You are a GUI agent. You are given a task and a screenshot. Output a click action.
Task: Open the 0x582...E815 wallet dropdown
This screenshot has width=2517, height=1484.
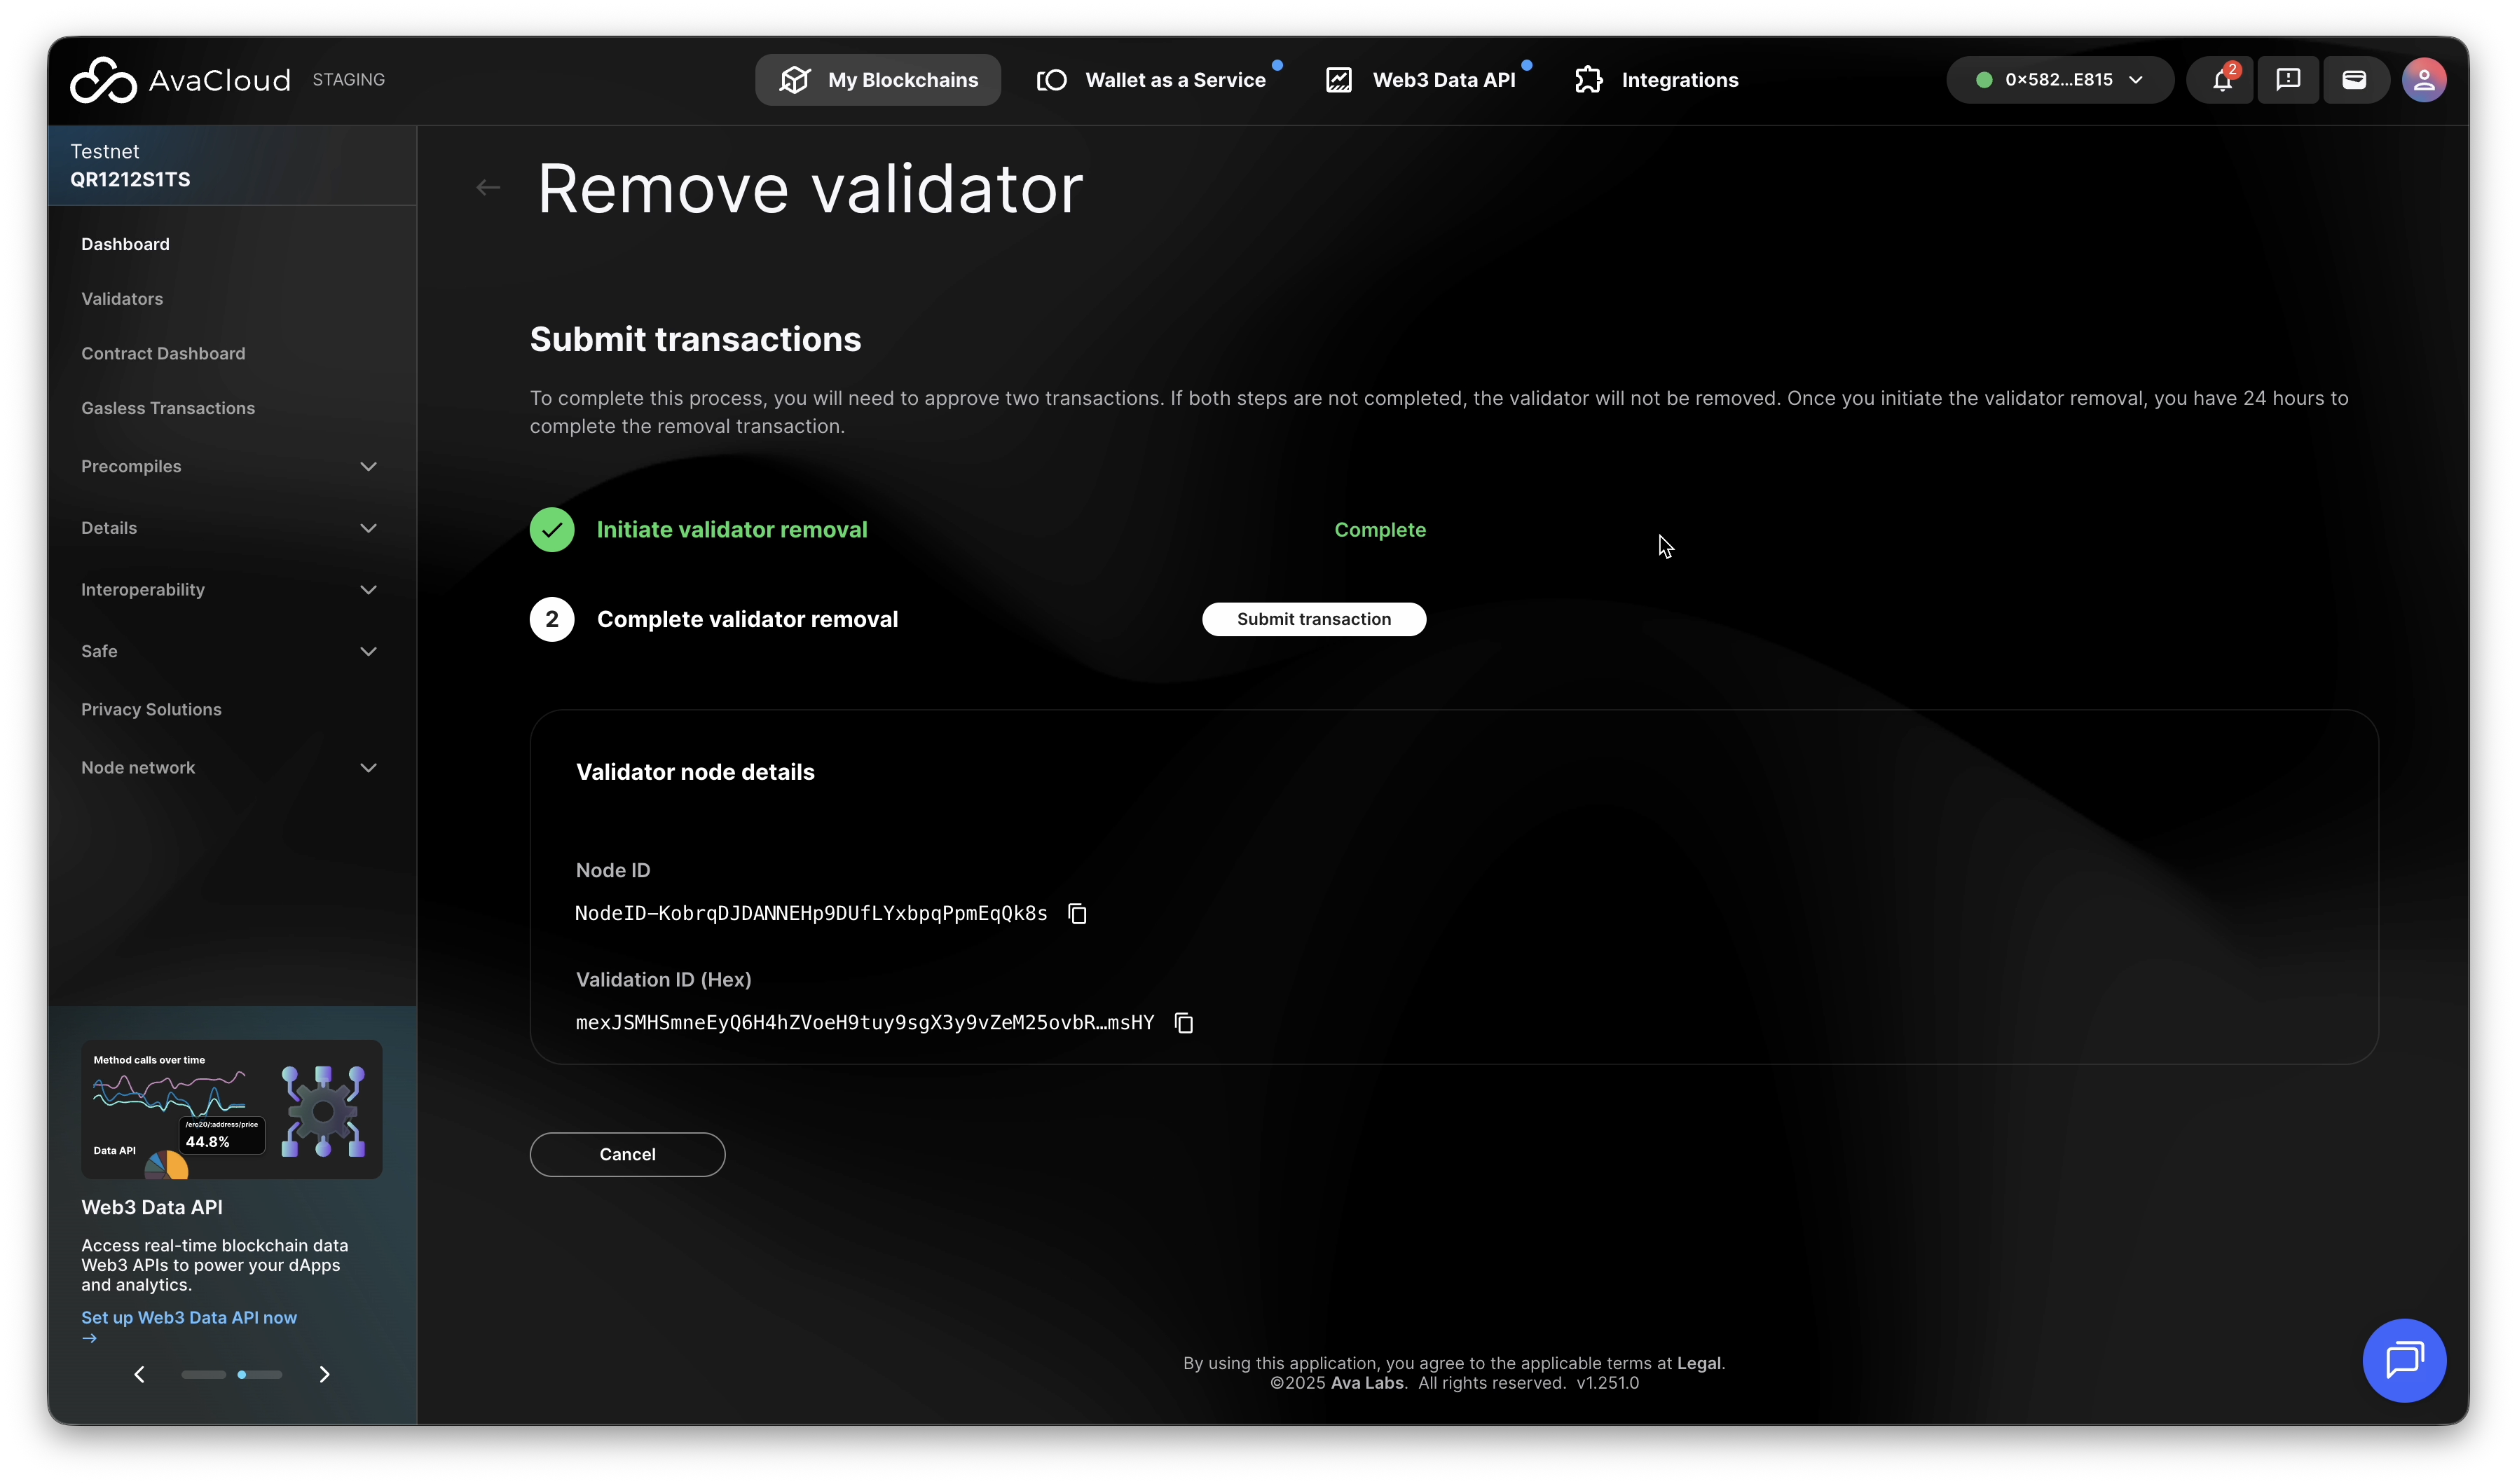pos(2059,80)
